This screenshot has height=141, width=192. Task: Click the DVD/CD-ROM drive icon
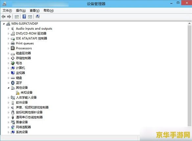pyautogui.click(x=13, y=34)
